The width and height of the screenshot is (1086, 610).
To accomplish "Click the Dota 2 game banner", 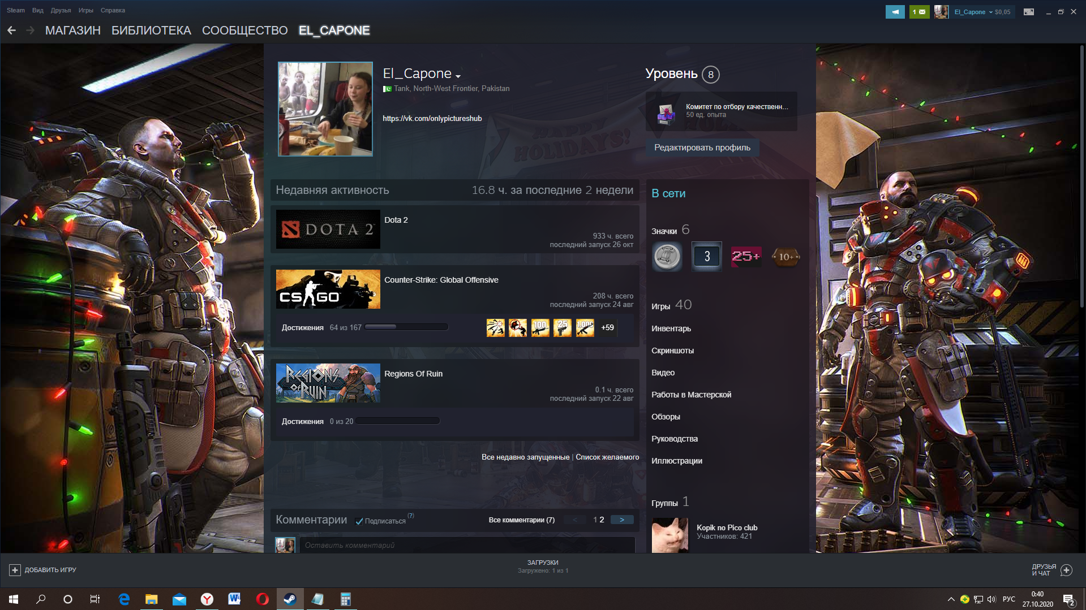I will [x=328, y=229].
